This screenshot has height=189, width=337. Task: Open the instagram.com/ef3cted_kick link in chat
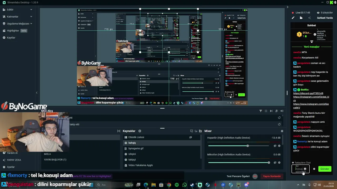311,99
